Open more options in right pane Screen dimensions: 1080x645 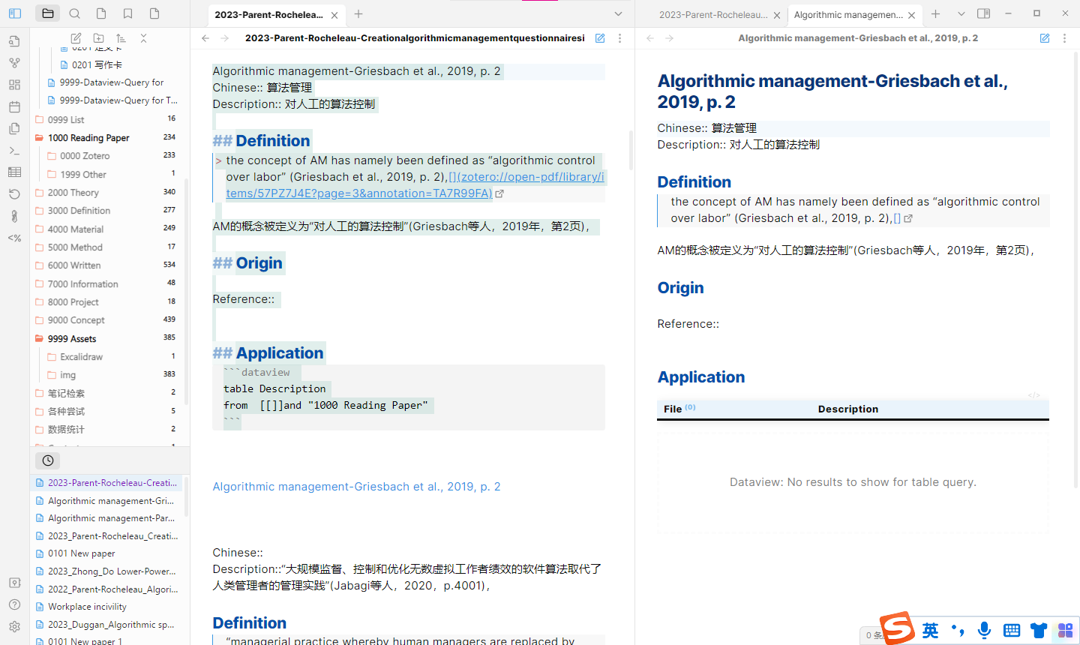click(1064, 38)
